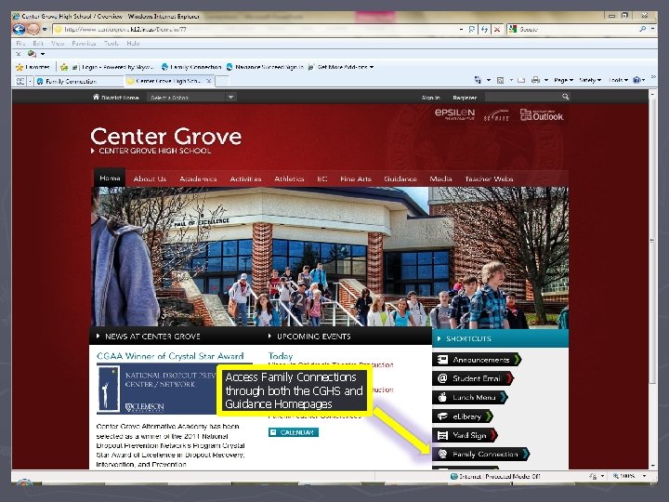Click the site search magnifier icon

[565, 97]
